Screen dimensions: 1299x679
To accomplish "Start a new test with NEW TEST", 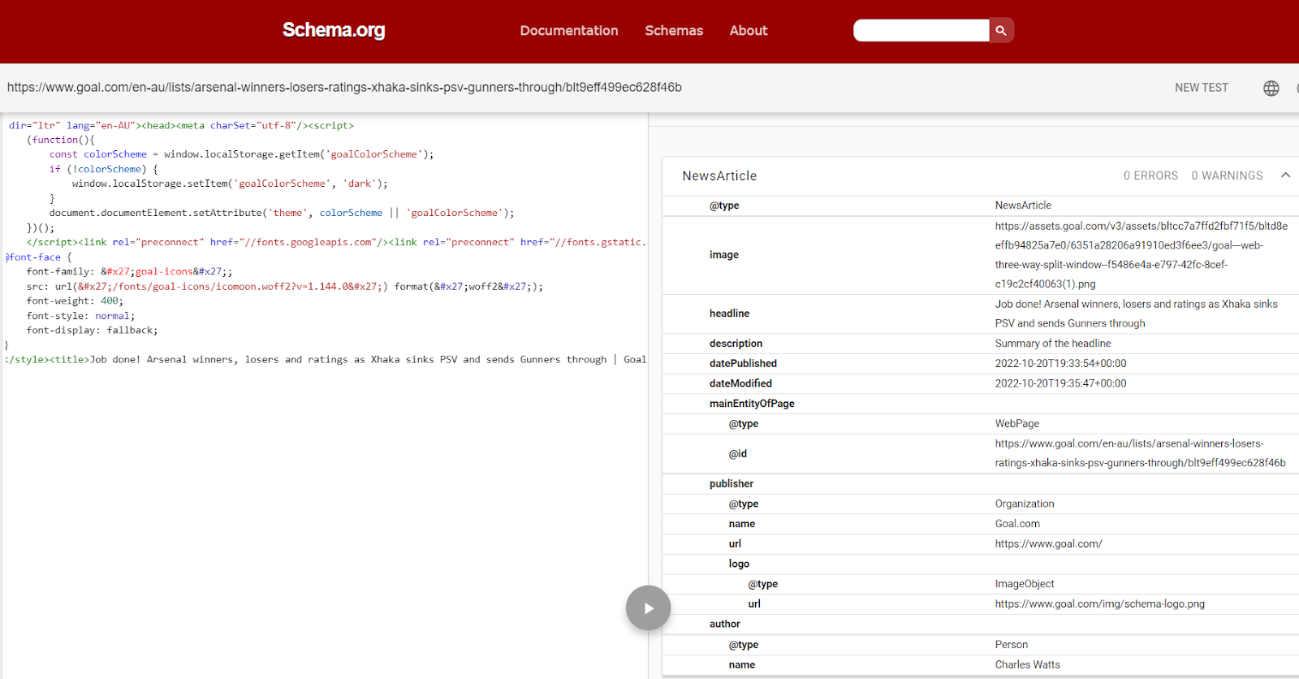I will (x=1201, y=88).
